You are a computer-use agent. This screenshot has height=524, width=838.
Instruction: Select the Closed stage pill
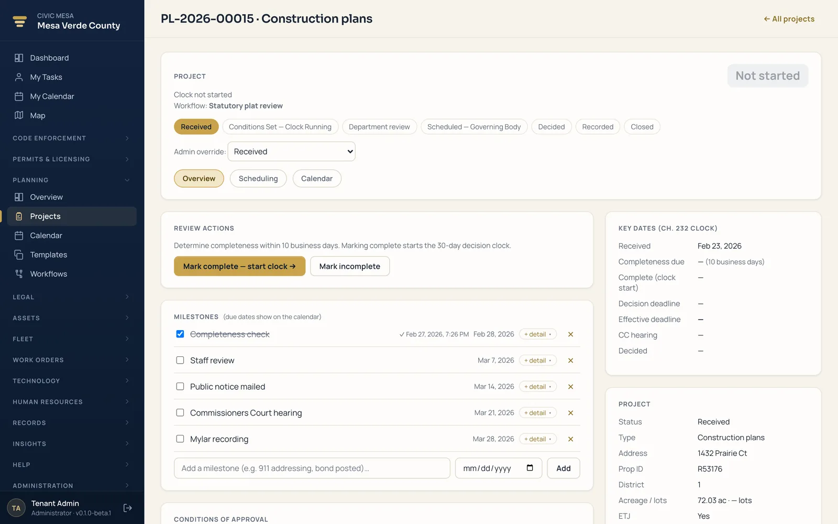[642, 127]
